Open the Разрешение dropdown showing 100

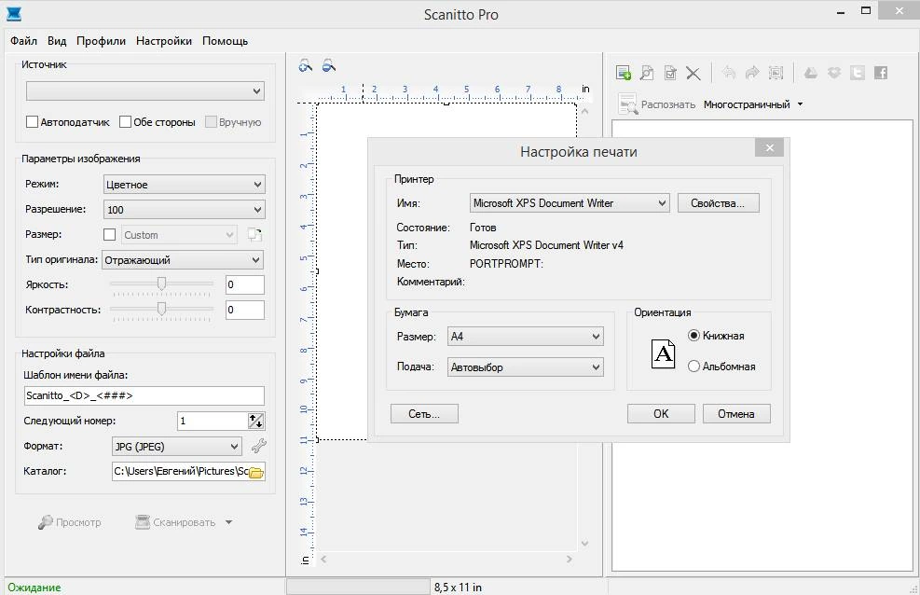pos(185,210)
